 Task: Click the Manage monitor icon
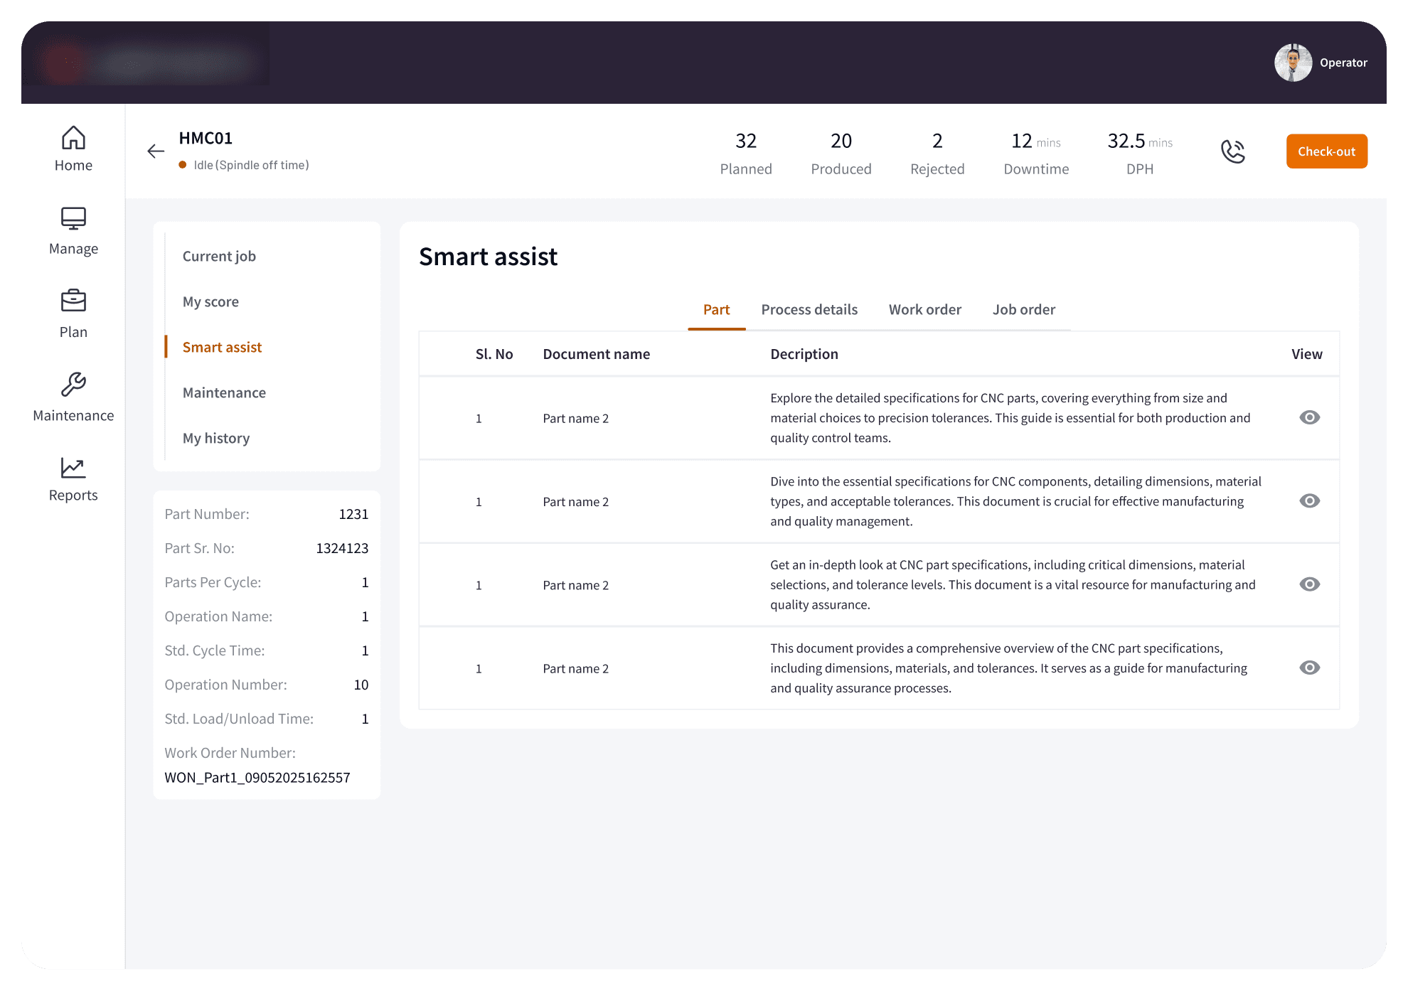pyautogui.click(x=73, y=218)
